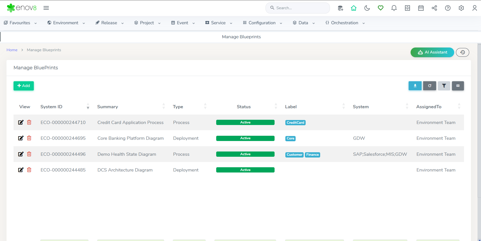This screenshot has height=241, width=481.
Task: Click the Add blueprint button
Action: 24,86
